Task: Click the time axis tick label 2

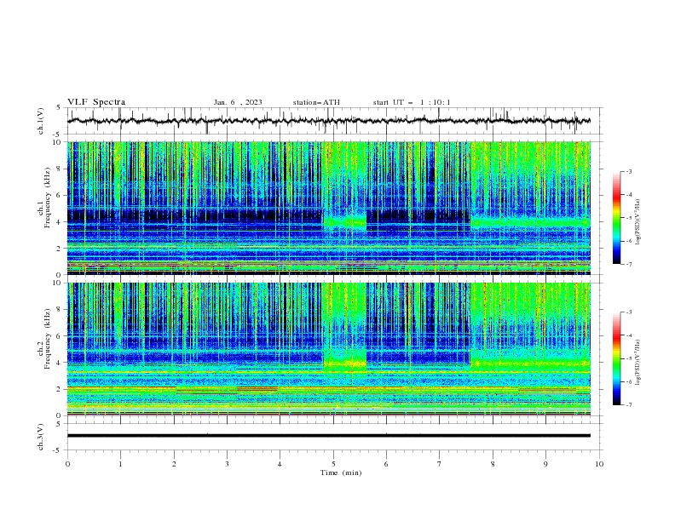Action: click(x=174, y=464)
